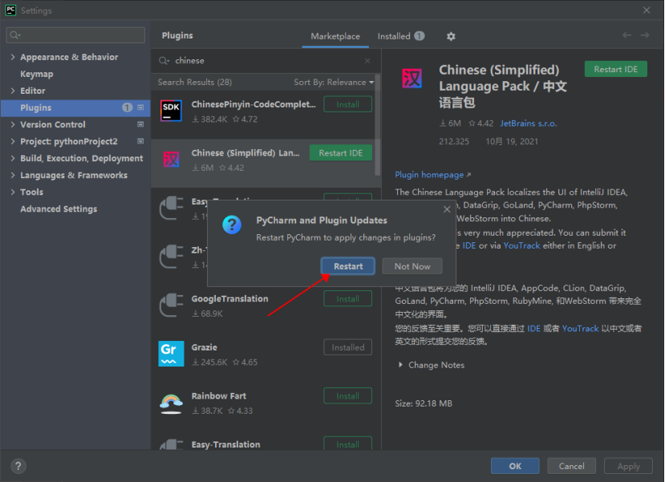Install the GoogleTranslation plugin
Viewport: 665px width, 482px height.
click(x=348, y=299)
